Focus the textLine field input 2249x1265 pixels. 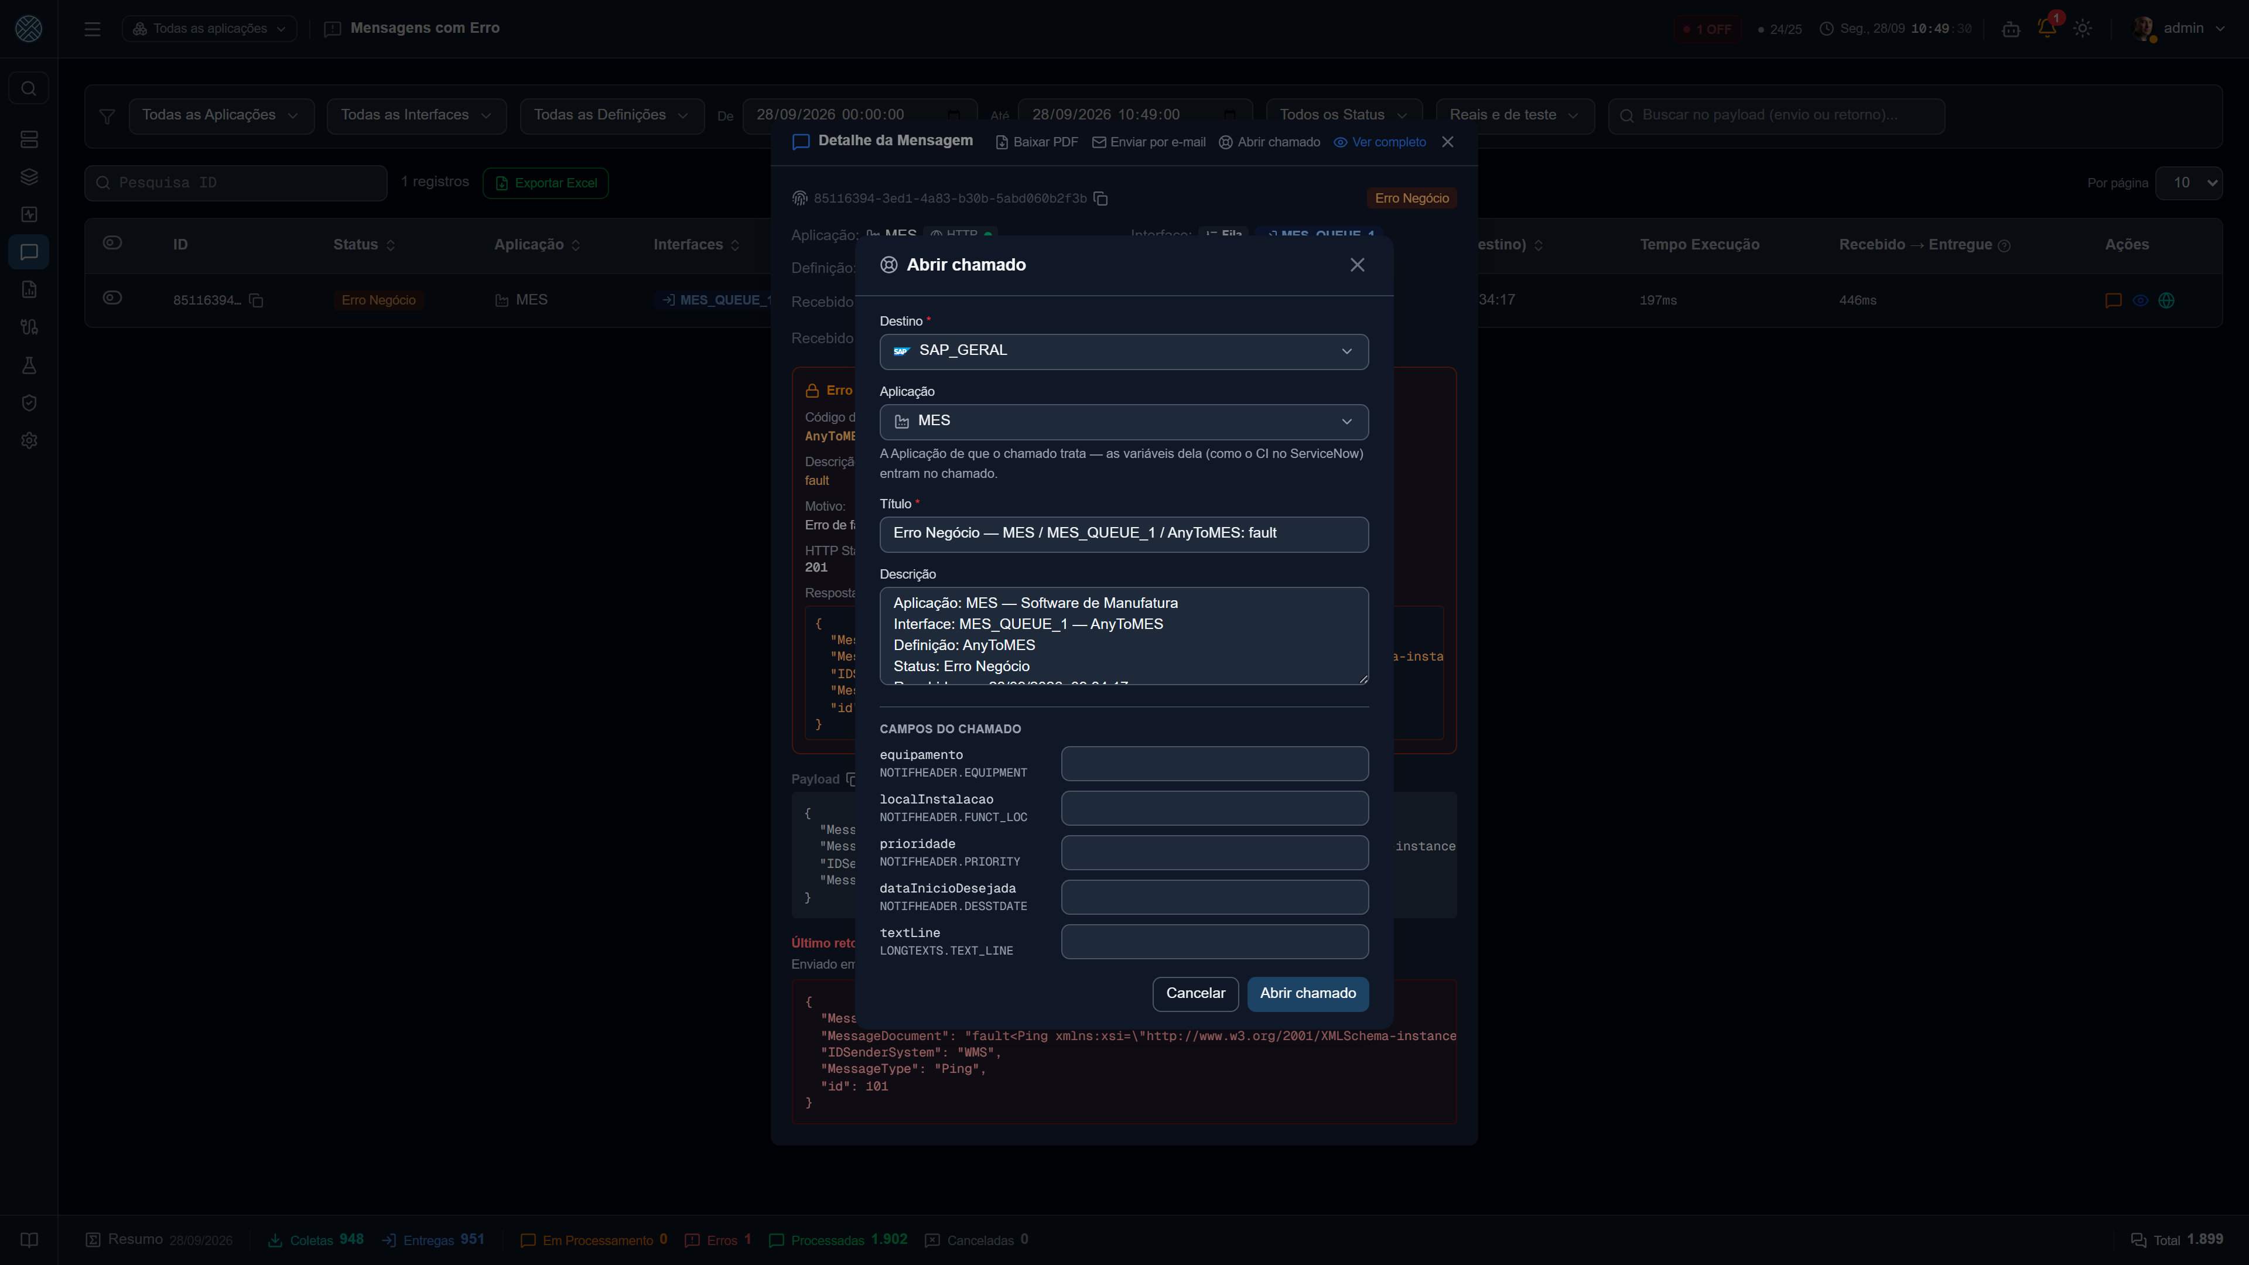[1215, 942]
